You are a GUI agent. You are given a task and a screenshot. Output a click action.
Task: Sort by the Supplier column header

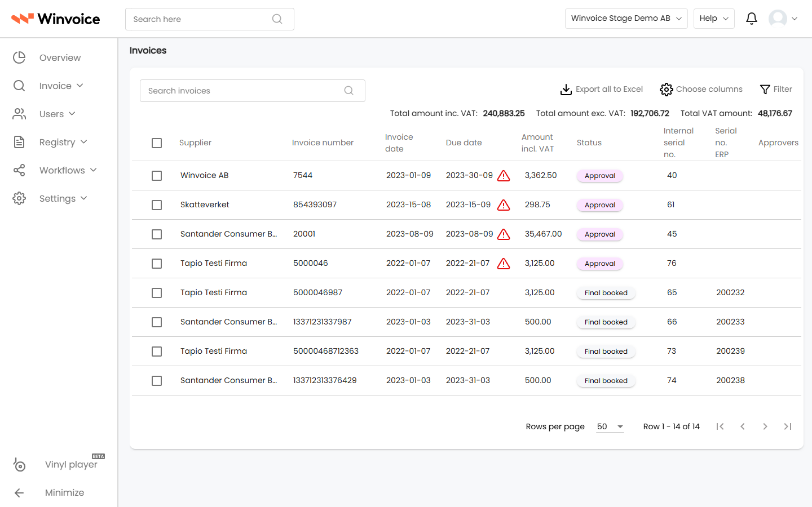pyautogui.click(x=195, y=143)
